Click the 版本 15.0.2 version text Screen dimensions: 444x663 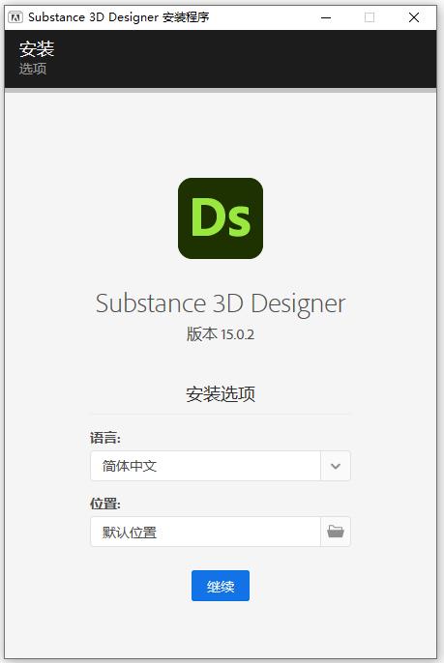point(221,334)
